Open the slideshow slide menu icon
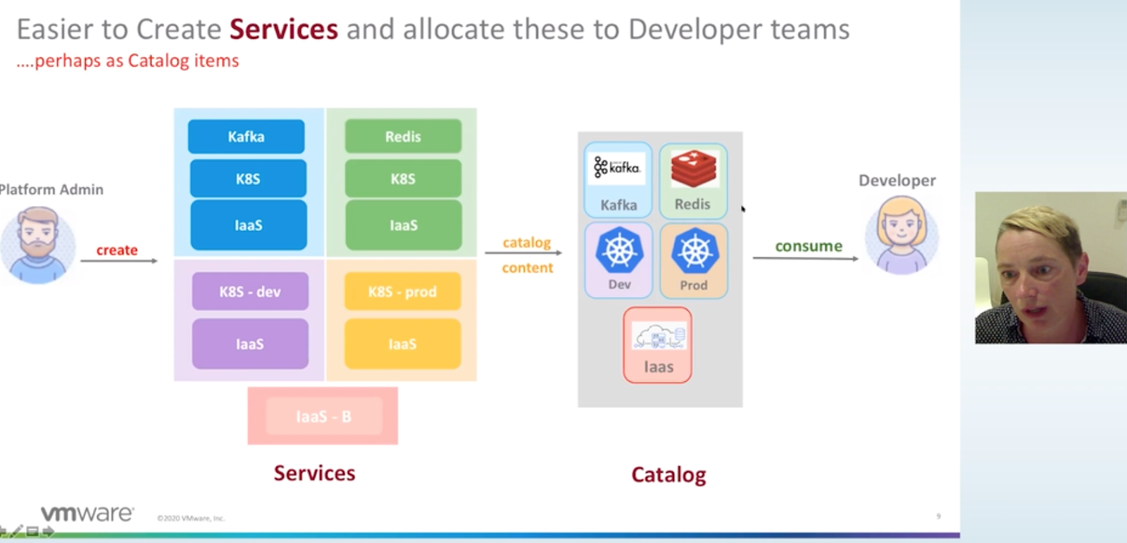The width and height of the screenshot is (1127, 543). click(x=32, y=532)
